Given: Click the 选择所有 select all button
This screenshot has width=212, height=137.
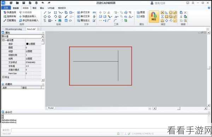Looking at the screenshot, I should point(10,17).
